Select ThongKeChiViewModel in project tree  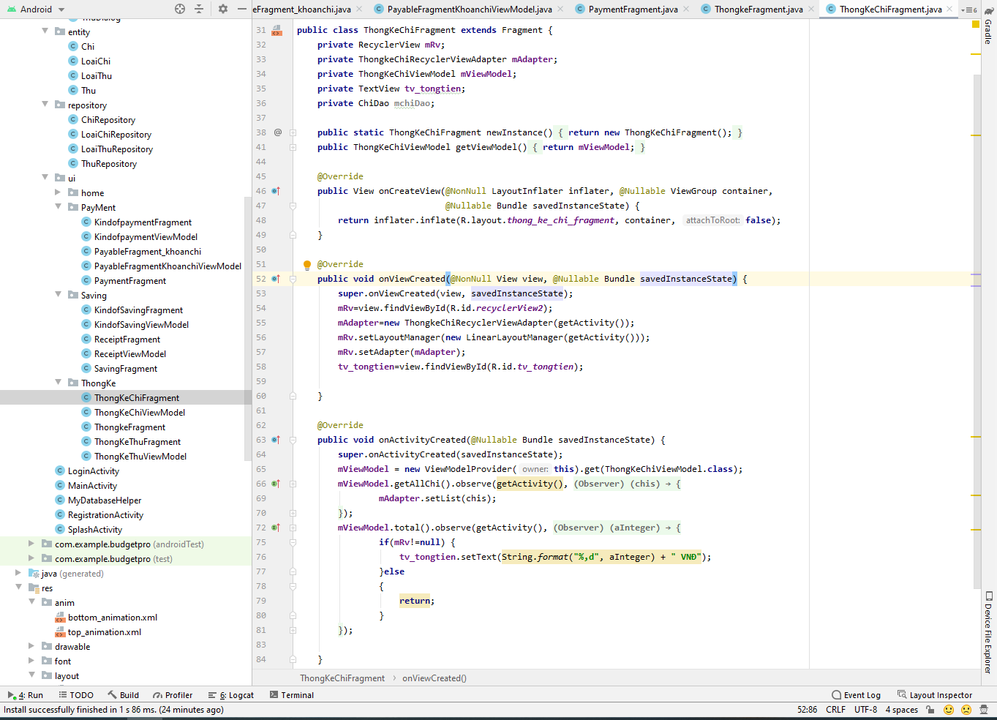(139, 412)
